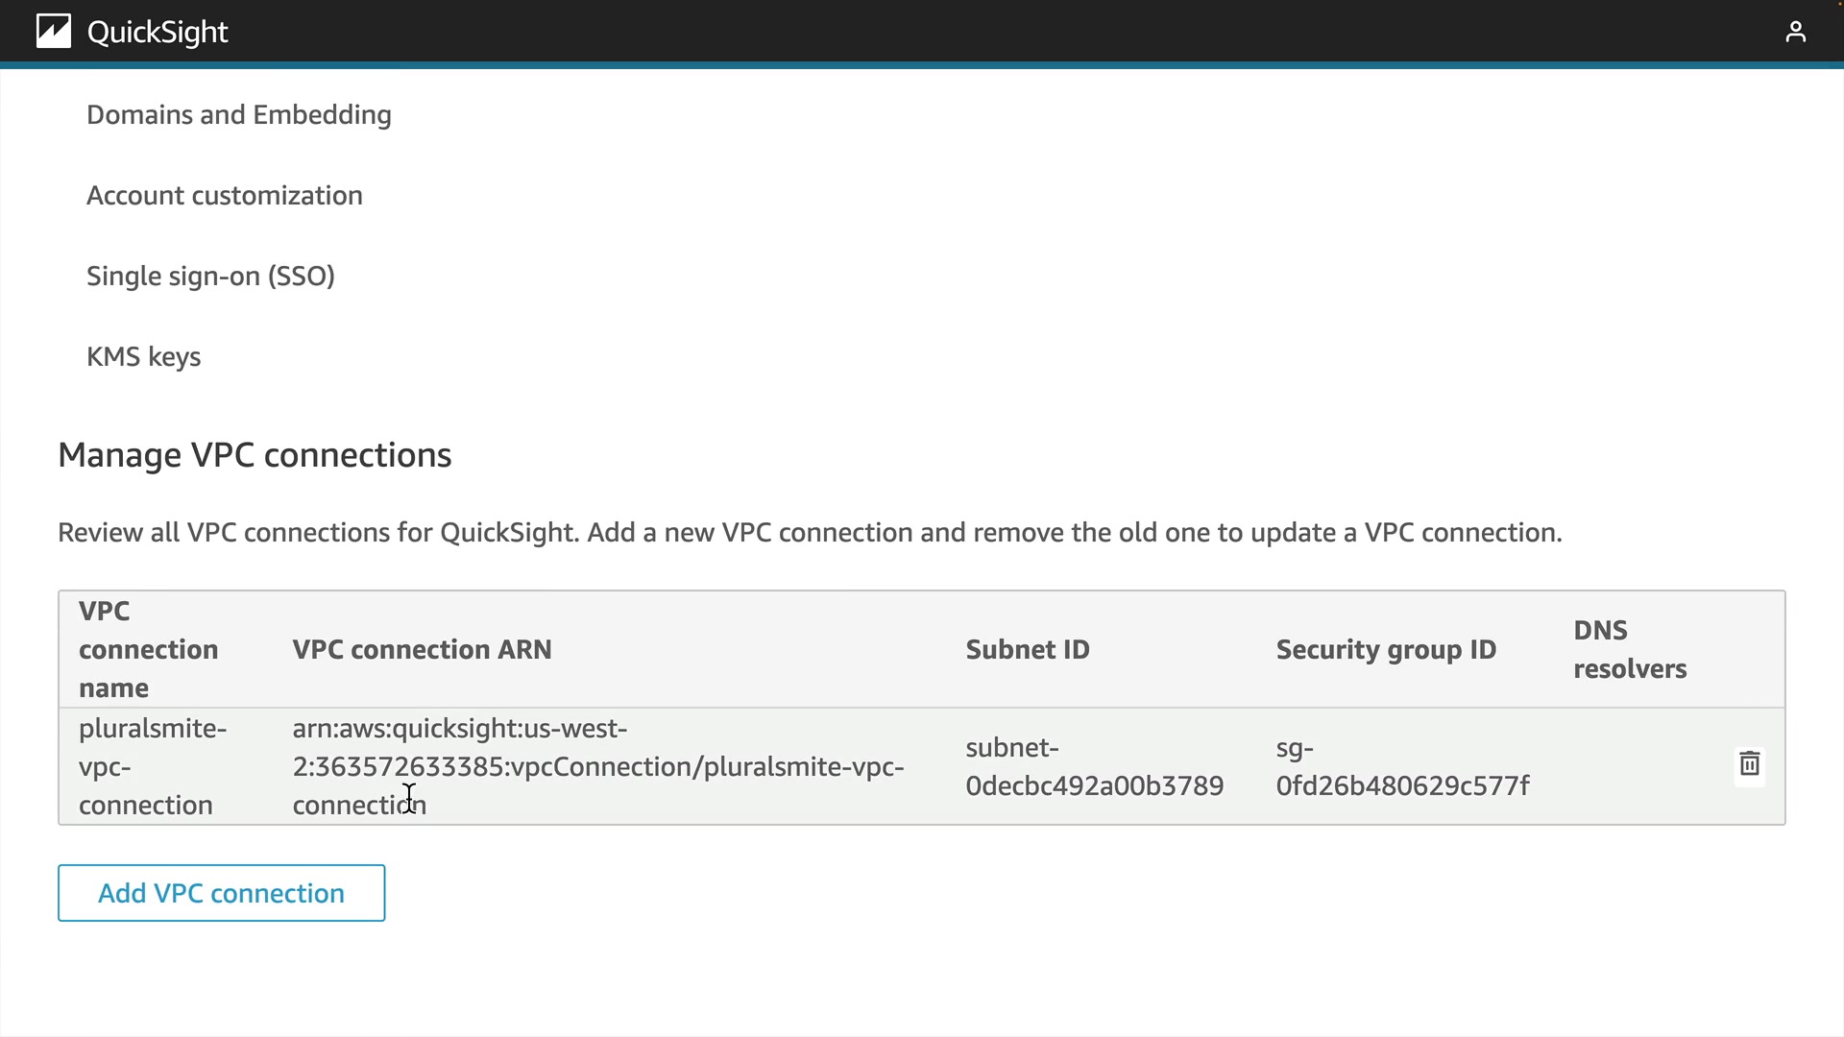This screenshot has height=1037, width=1844.
Task: Click the VPC connection ARN value
Action: click(x=597, y=766)
